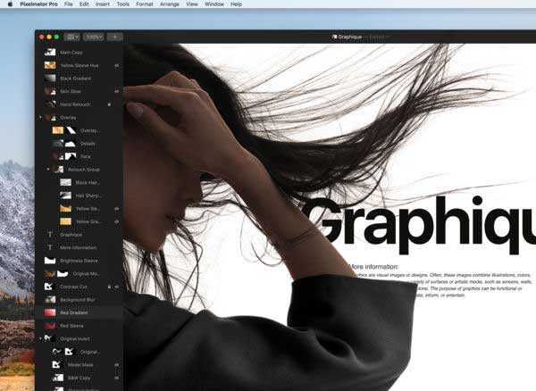
Task: Open the Edit menu
Action: coord(84,4)
